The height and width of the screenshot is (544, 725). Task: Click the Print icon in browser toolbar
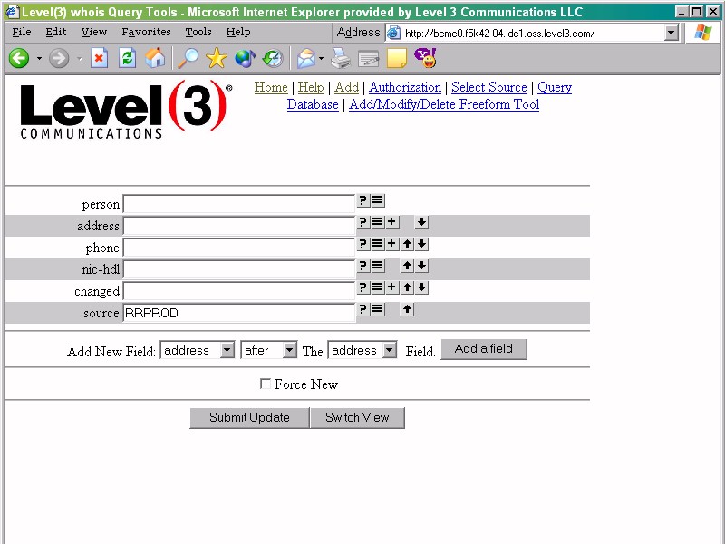[340, 58]
